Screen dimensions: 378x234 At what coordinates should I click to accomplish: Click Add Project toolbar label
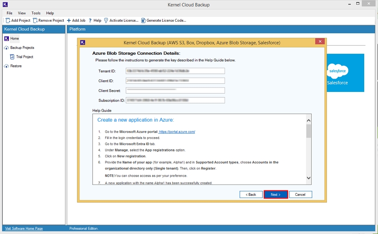pyautogui.click(x=21, y=20)
